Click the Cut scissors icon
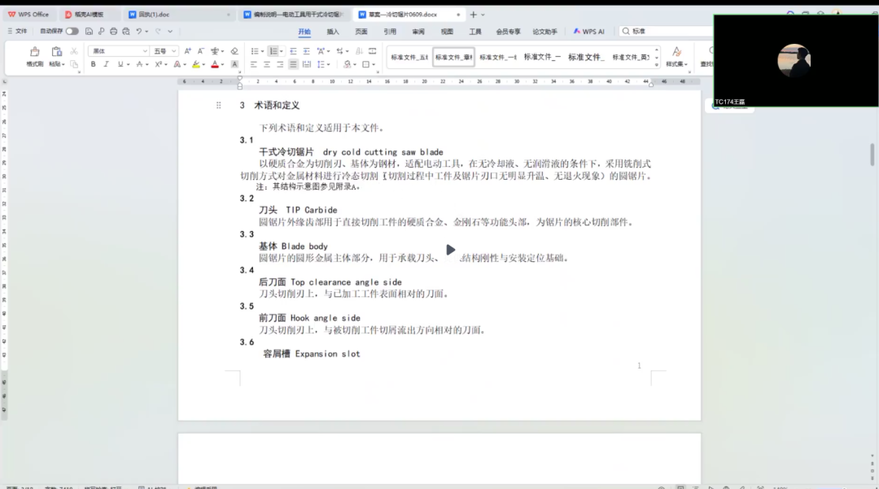The image size is (879, 489). pyautogui.click(x=73, y=51)
